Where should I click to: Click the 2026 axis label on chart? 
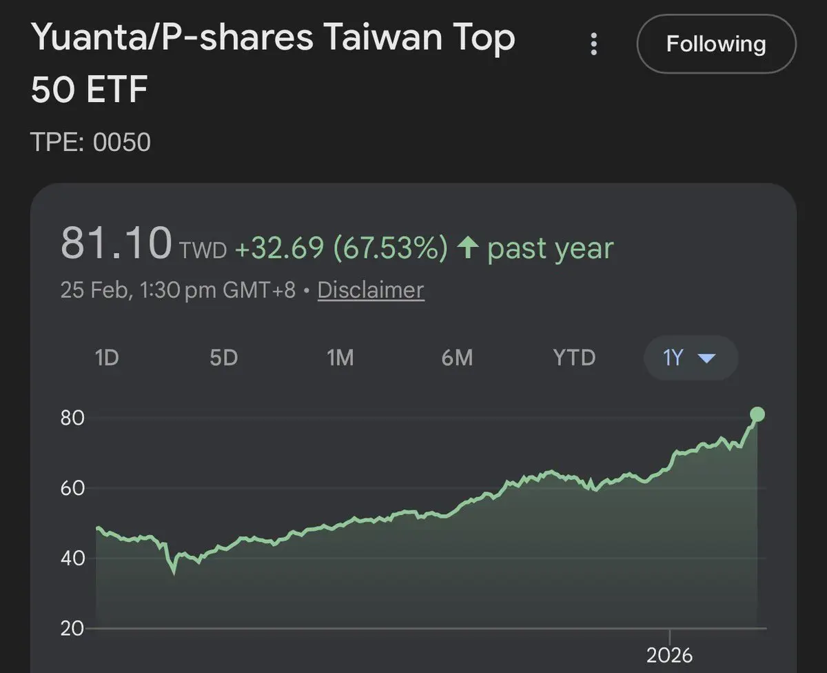tap(670, 654)
